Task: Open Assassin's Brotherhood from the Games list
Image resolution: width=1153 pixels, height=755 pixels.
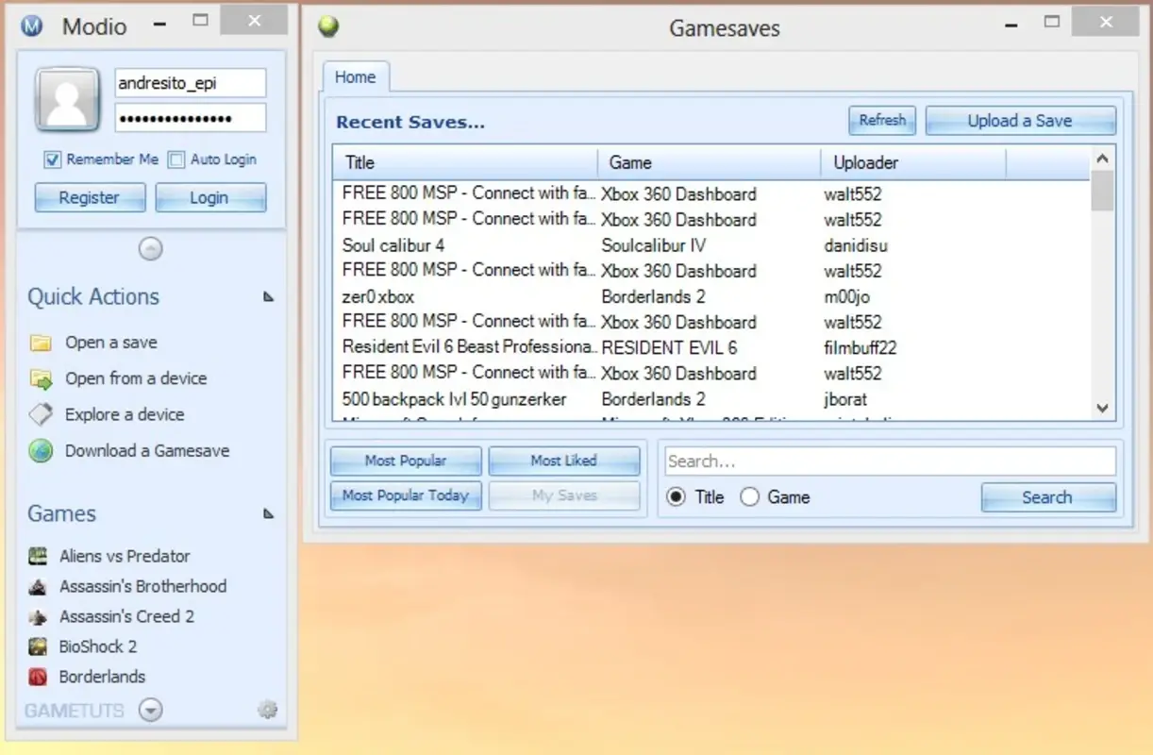Action: click(x=40, y=586)
